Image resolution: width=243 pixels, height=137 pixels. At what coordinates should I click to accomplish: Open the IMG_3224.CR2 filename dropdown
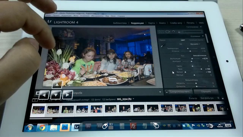[x=133, y=99]
